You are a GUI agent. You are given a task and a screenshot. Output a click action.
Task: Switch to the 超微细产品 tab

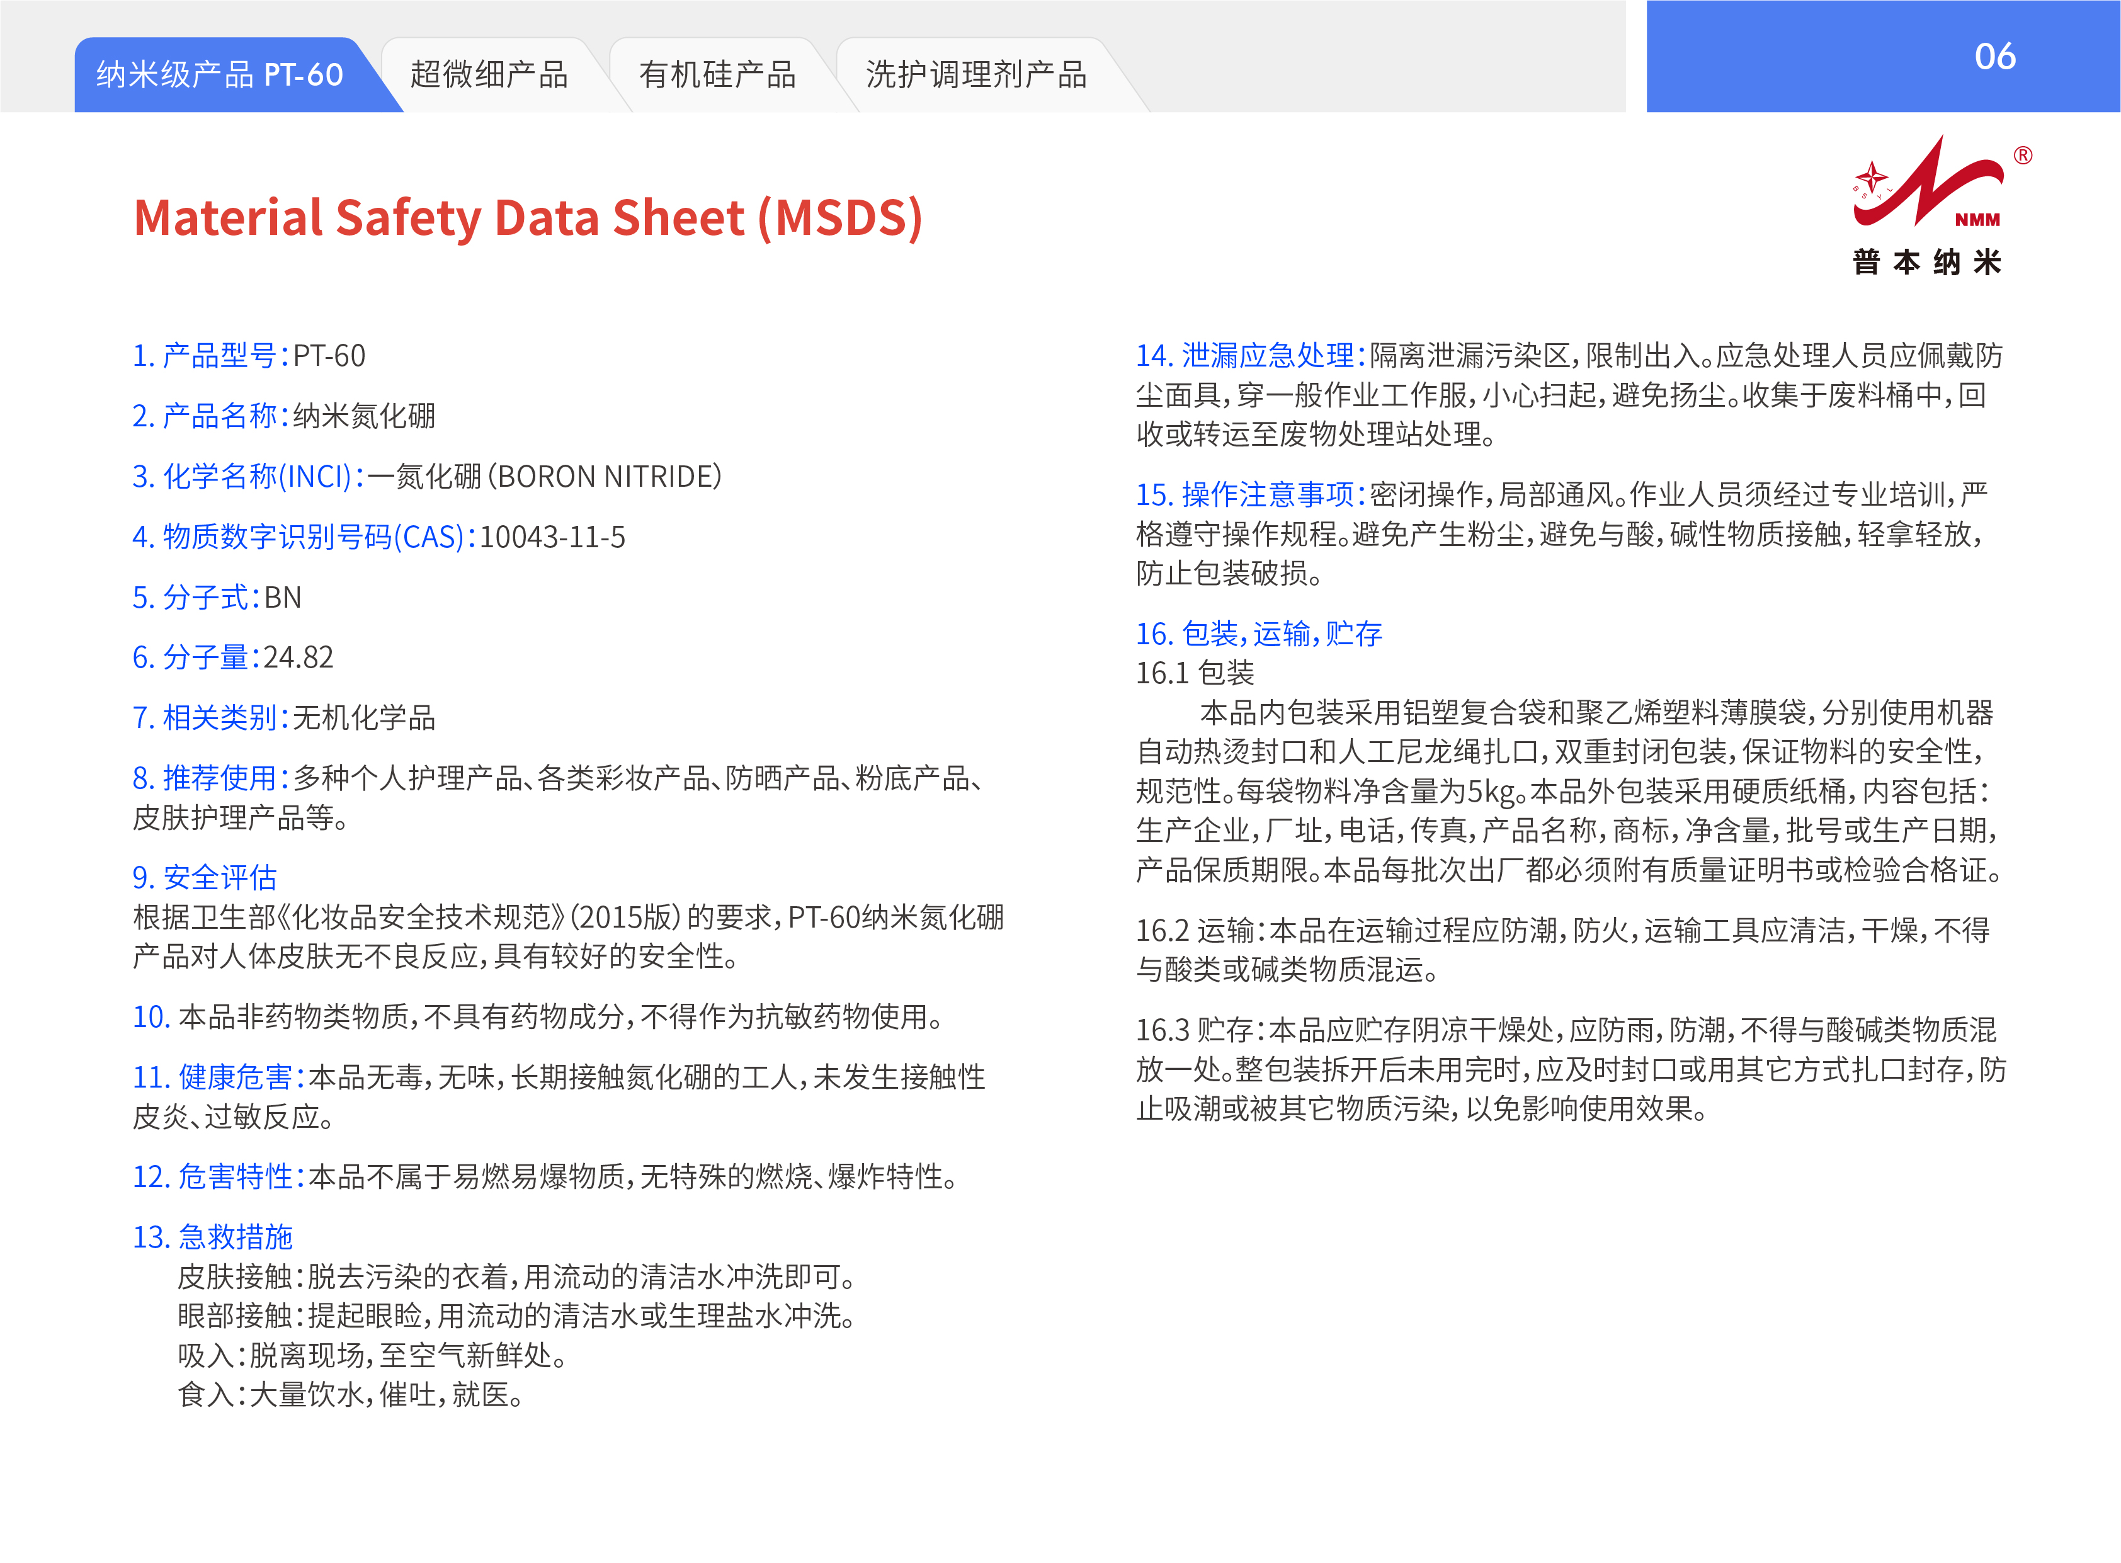click(x=488, y=75)
